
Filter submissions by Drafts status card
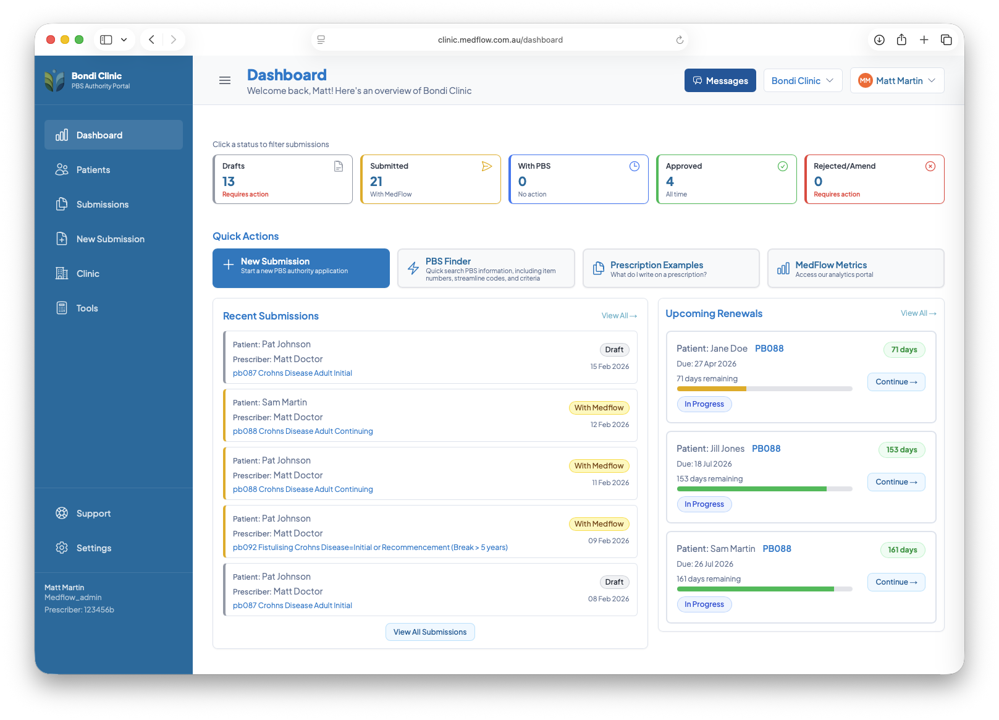282,179
